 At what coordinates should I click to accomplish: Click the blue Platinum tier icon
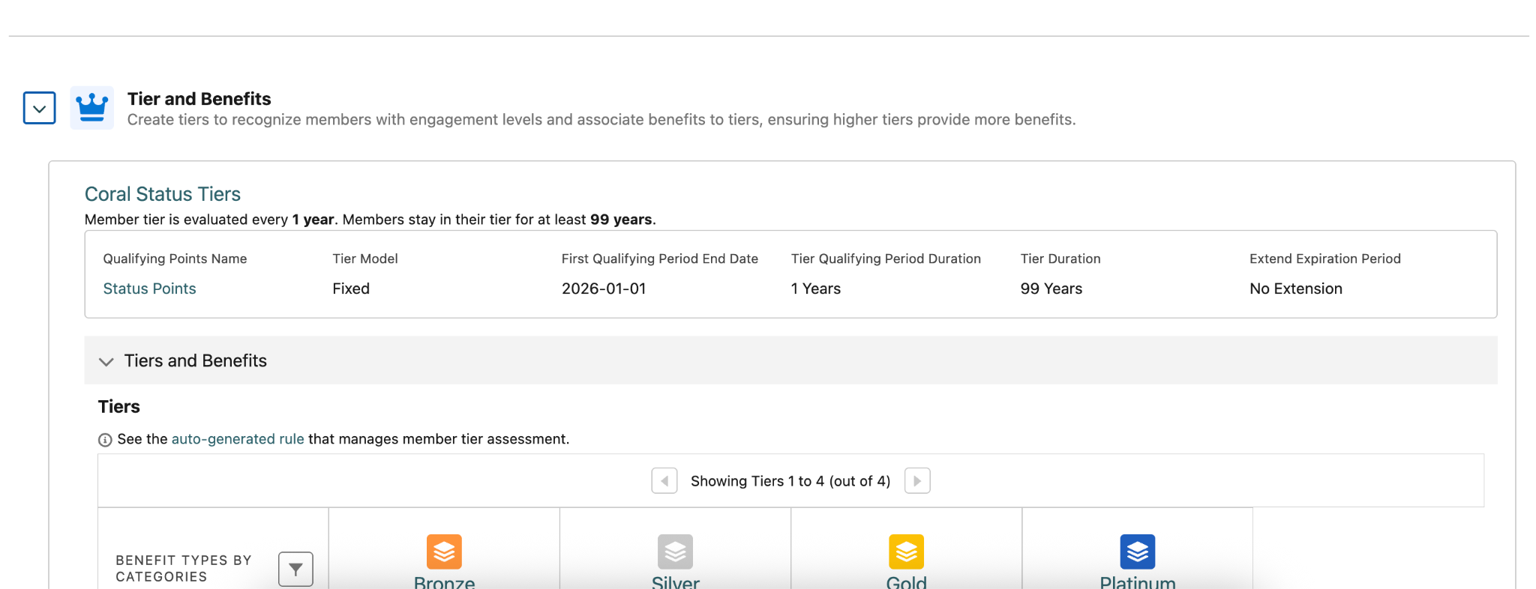(1137, 552)
